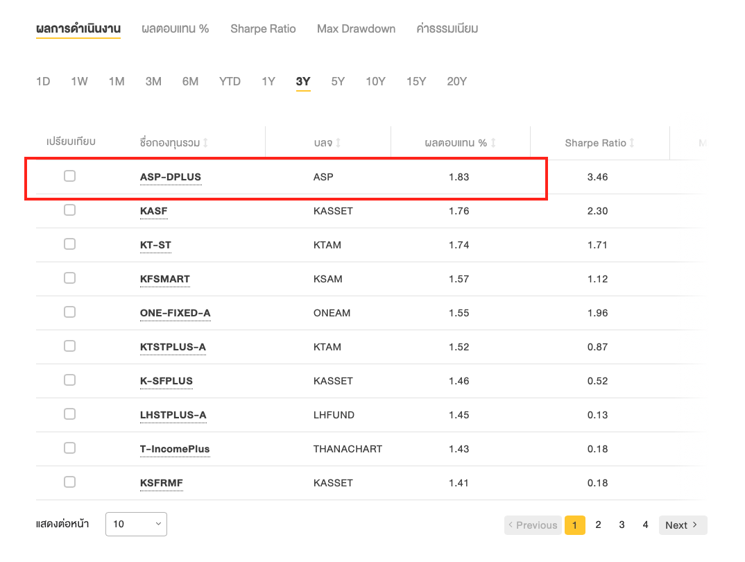Select the Sharpe Ratio top tab
Screen dimensions: 745x562
pyautogui.click(x=263, y=29)
